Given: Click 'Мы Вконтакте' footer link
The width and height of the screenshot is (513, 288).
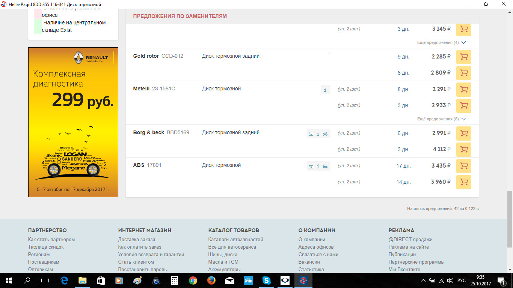Looking at the screenshot, I should (x=404, y=270).
